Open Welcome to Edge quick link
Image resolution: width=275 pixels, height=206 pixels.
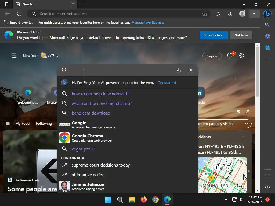tap(28, 96)
